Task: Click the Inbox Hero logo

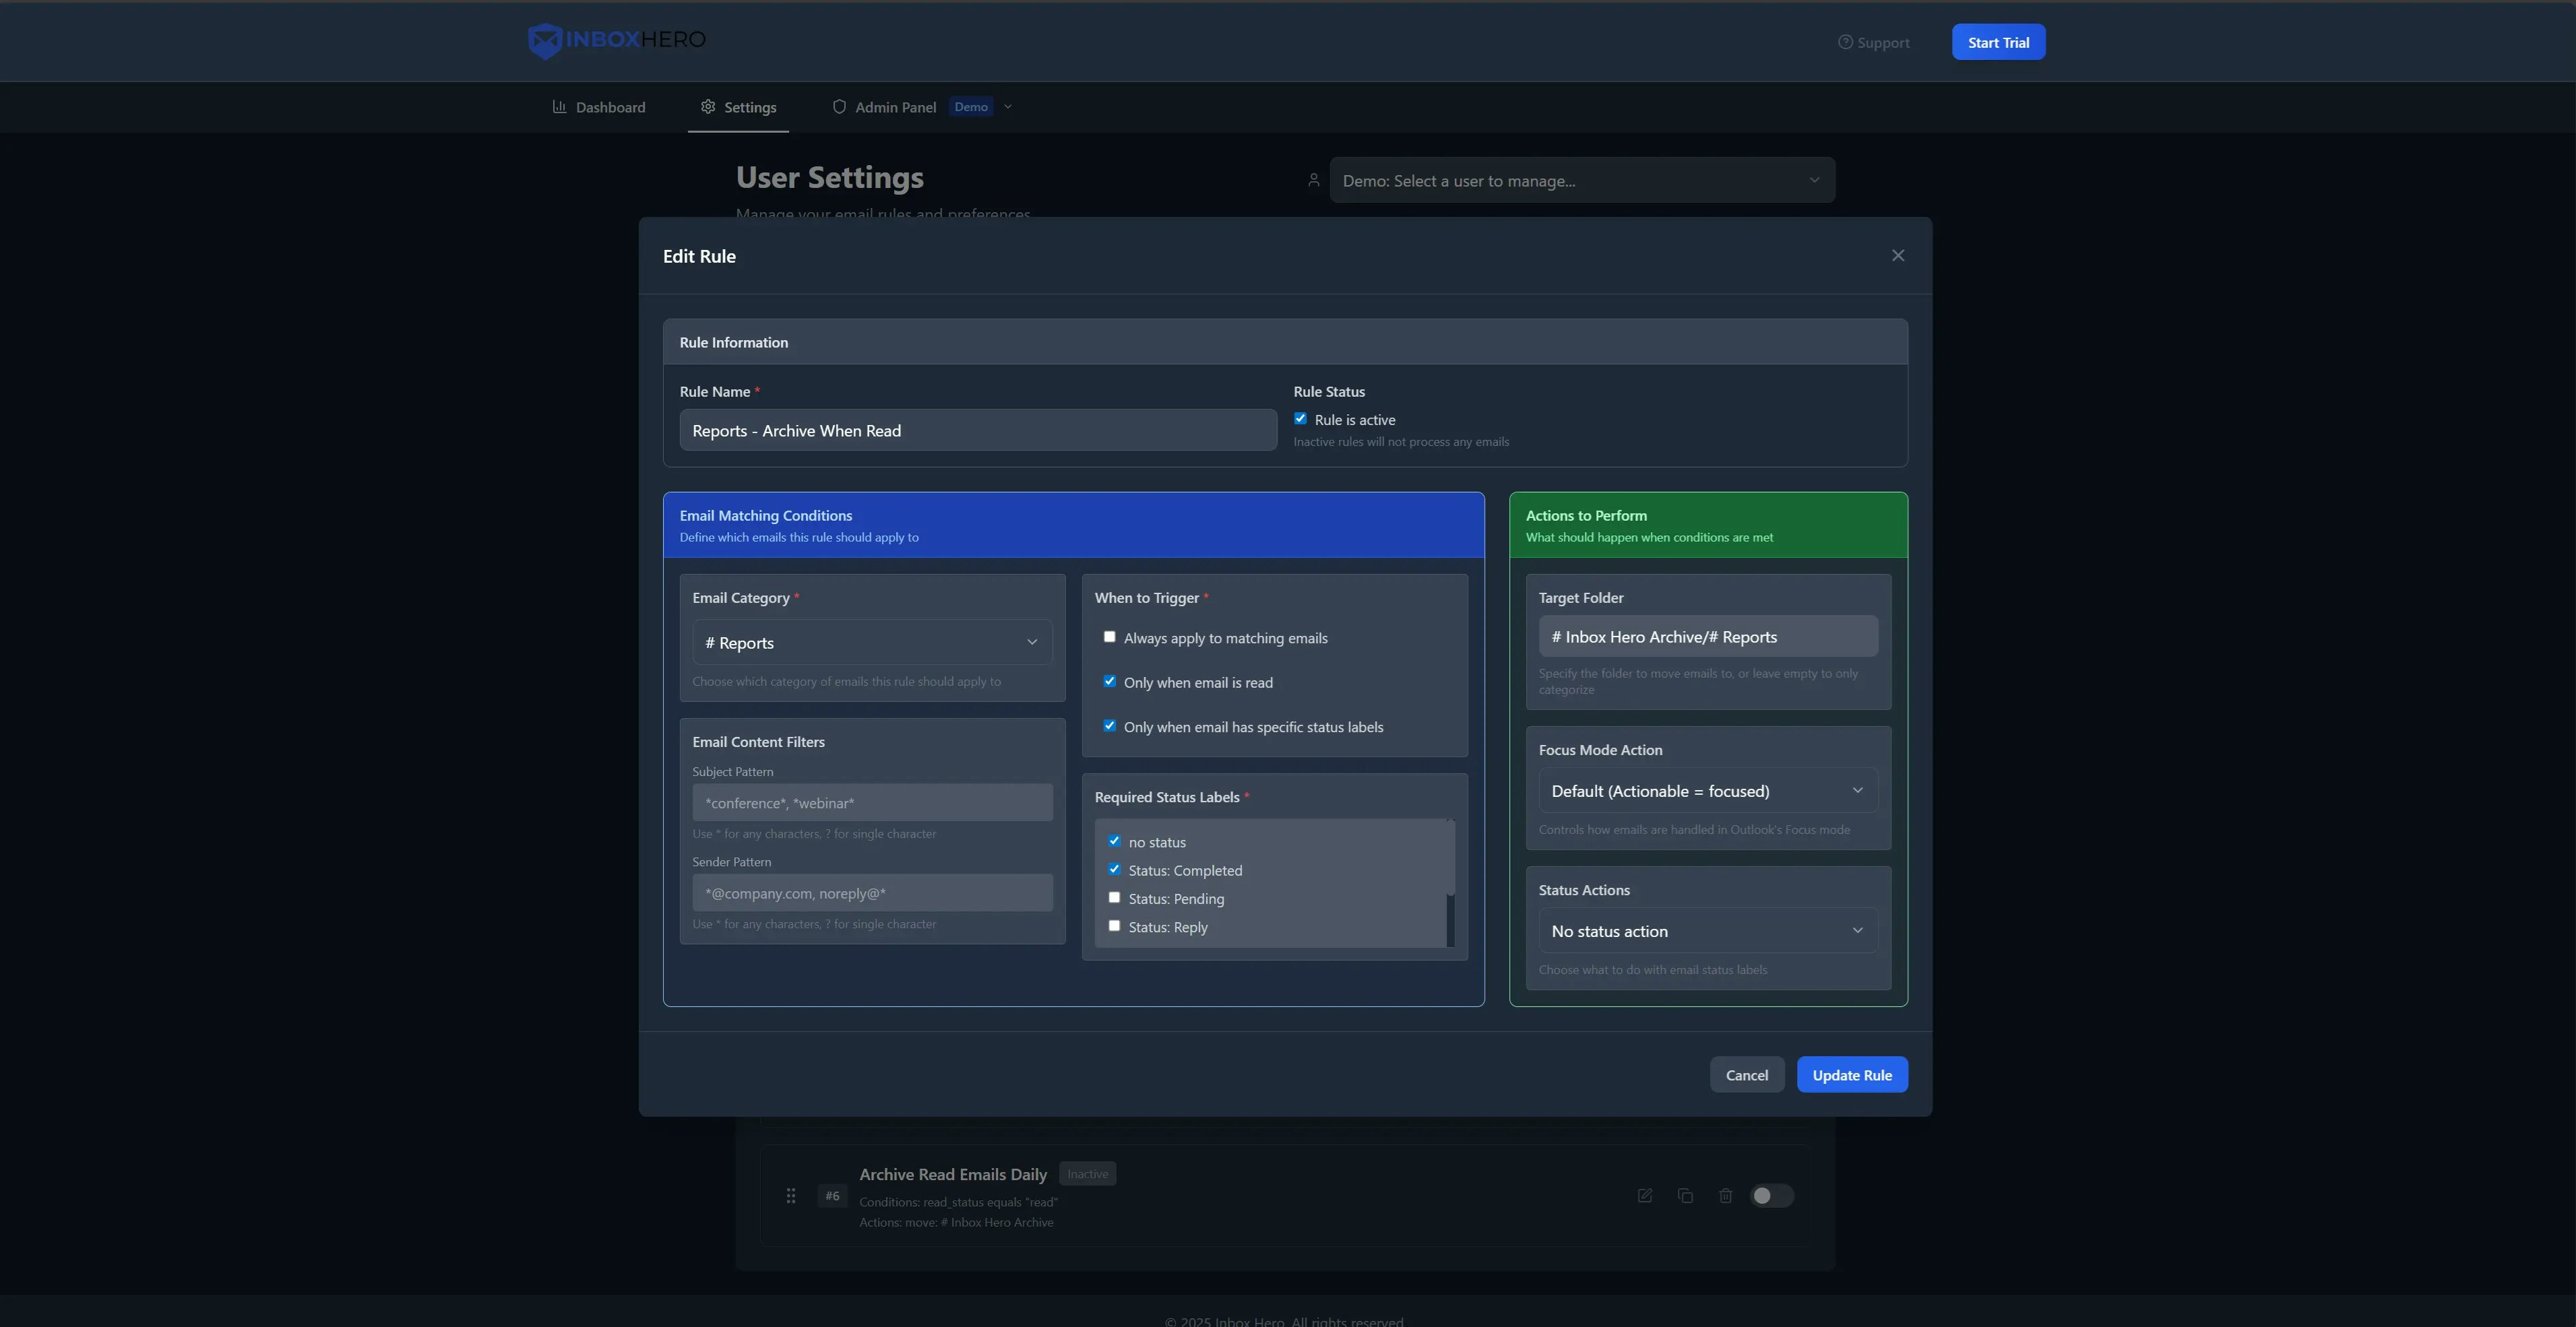Action: click(x=616, y=41)
